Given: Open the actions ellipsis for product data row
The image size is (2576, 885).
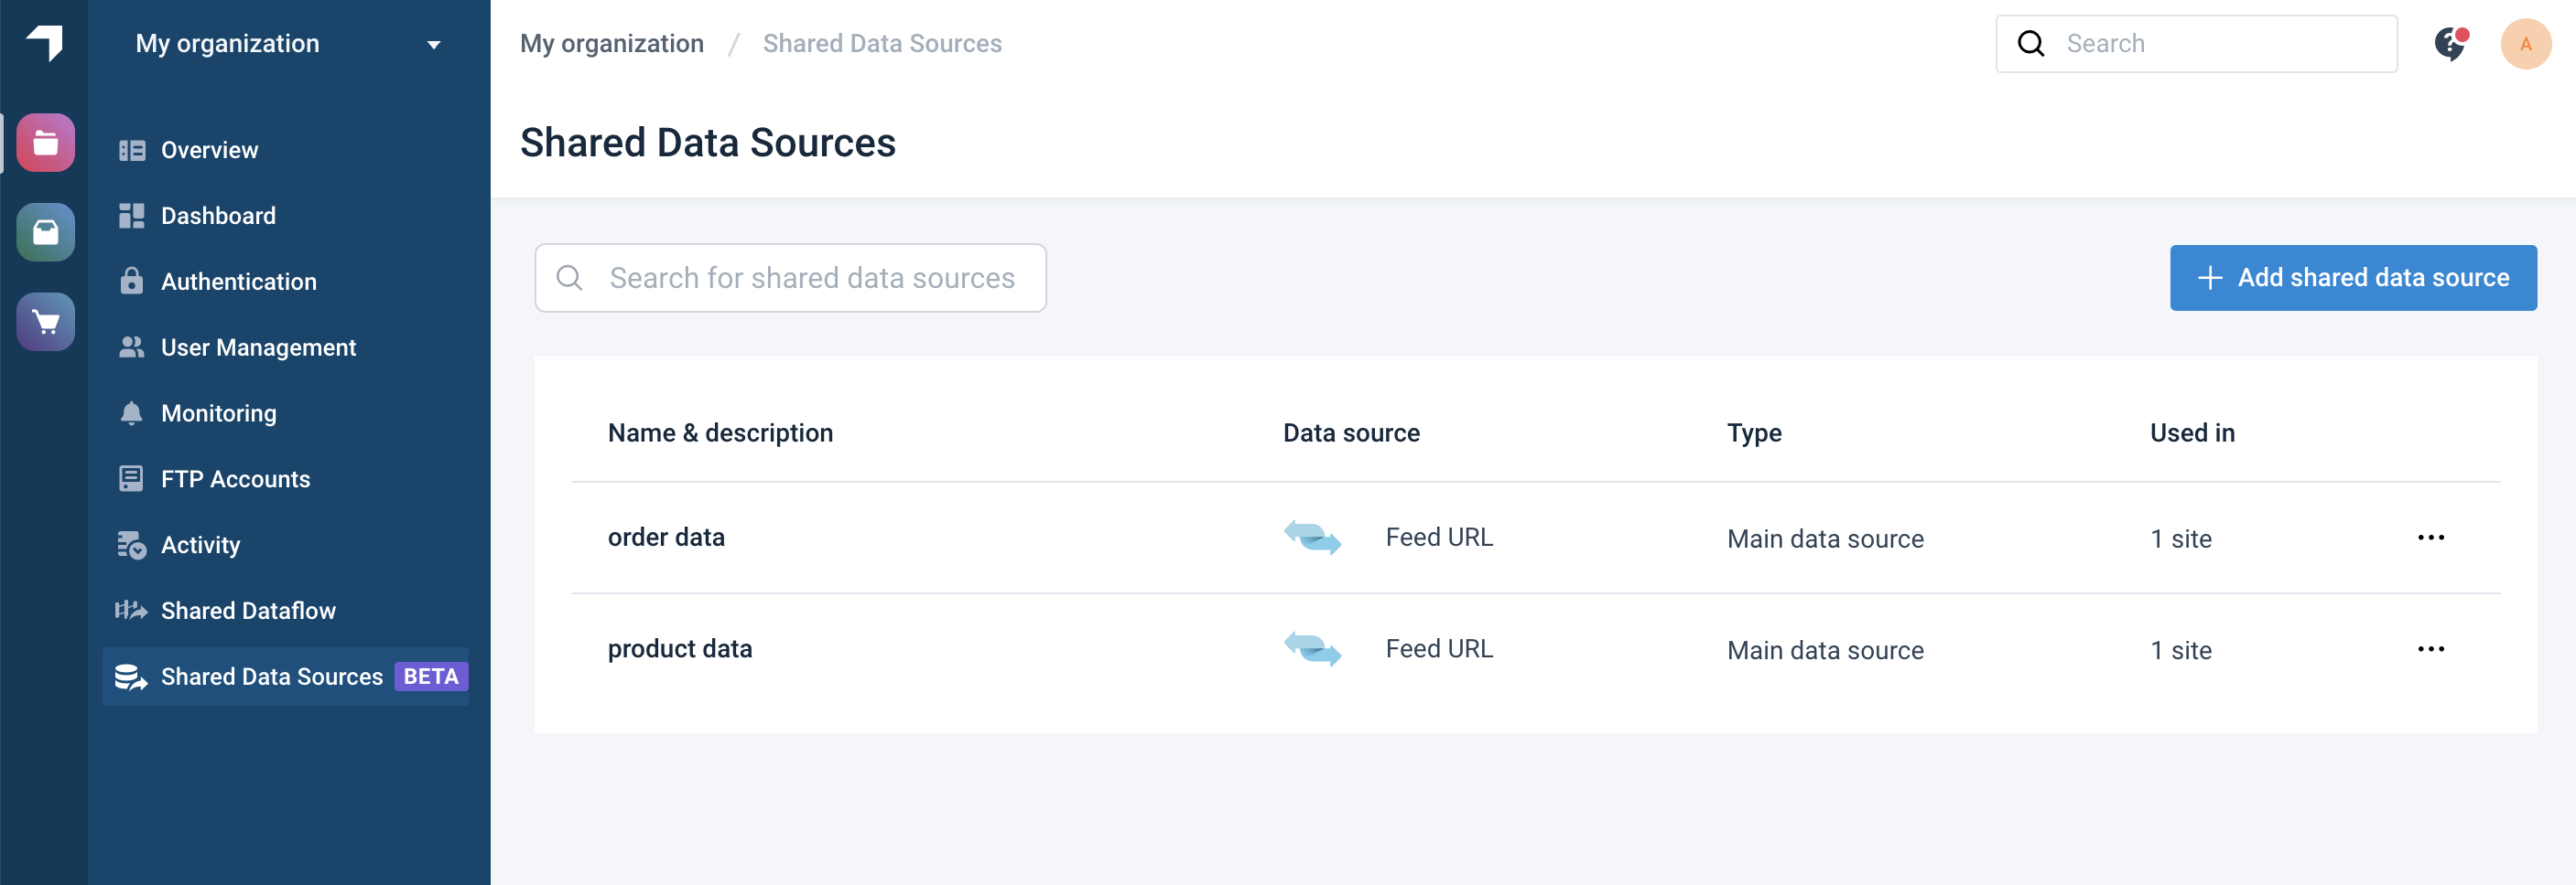Looking at the screenshot, I should click(2431, 648).
